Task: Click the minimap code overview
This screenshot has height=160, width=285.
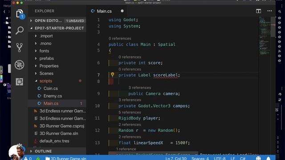Action: tap(265, 36)
